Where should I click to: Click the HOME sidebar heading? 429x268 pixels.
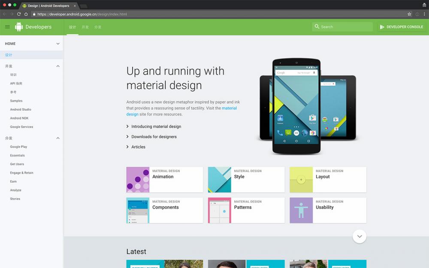click(10, 44)
